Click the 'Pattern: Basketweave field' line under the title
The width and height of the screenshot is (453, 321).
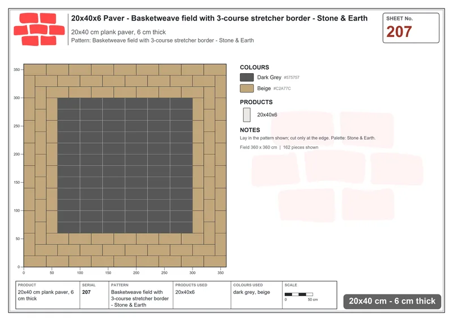(x=163, y=40)
